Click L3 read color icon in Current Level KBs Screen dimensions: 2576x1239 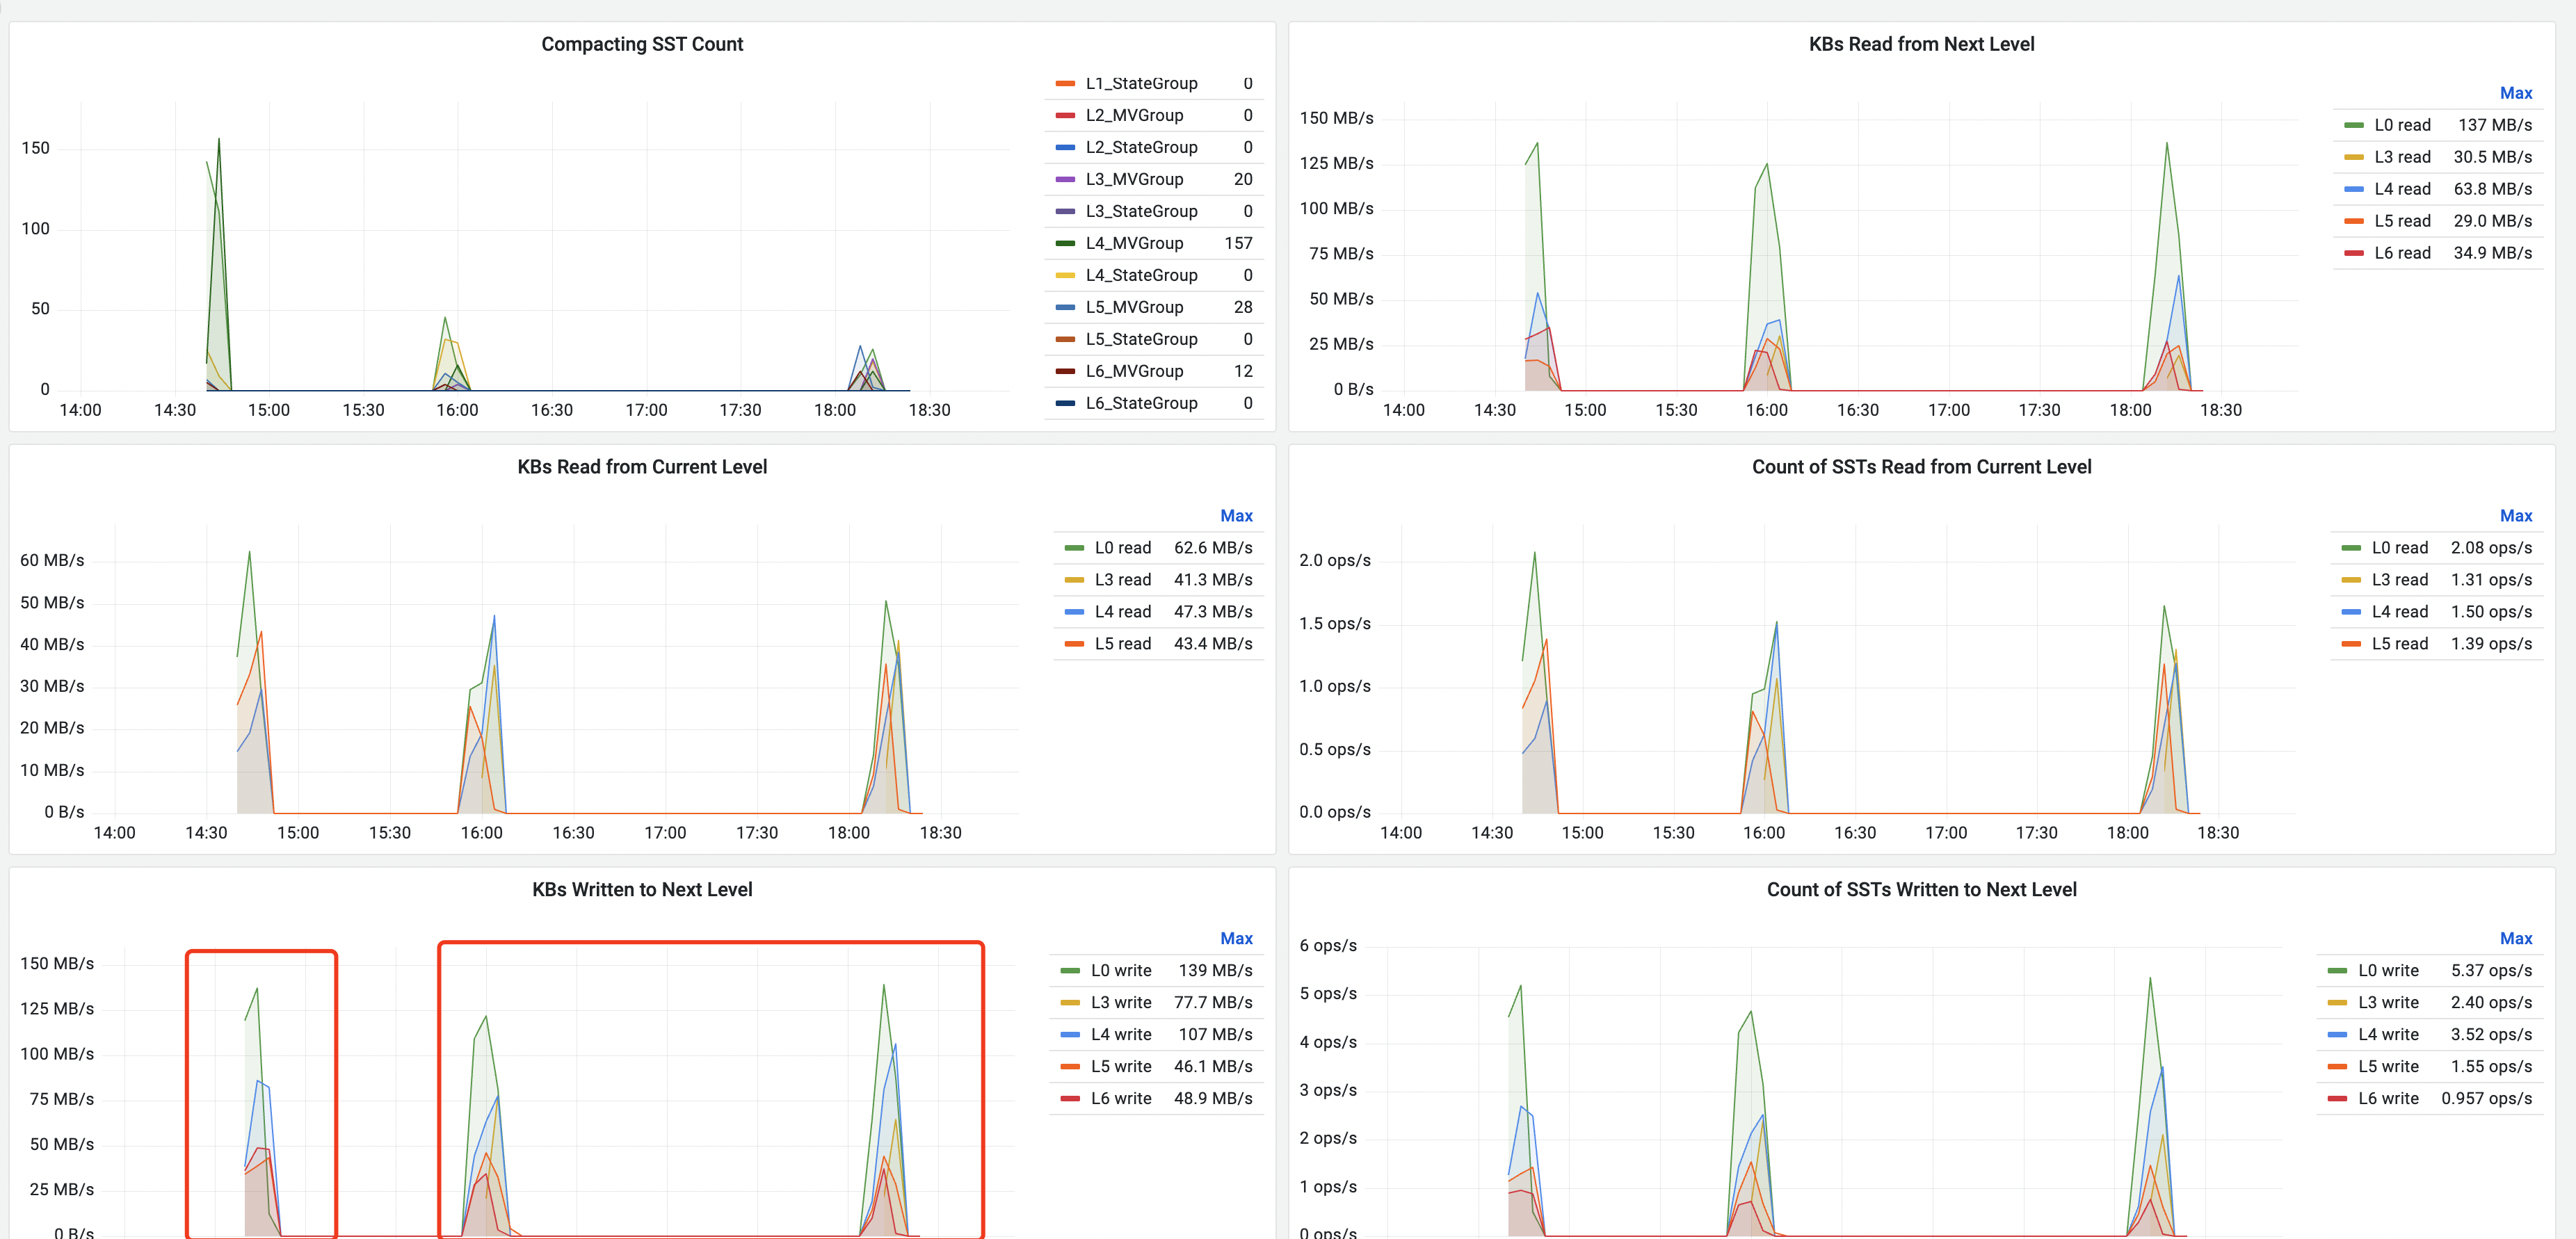click(1074, 580)
